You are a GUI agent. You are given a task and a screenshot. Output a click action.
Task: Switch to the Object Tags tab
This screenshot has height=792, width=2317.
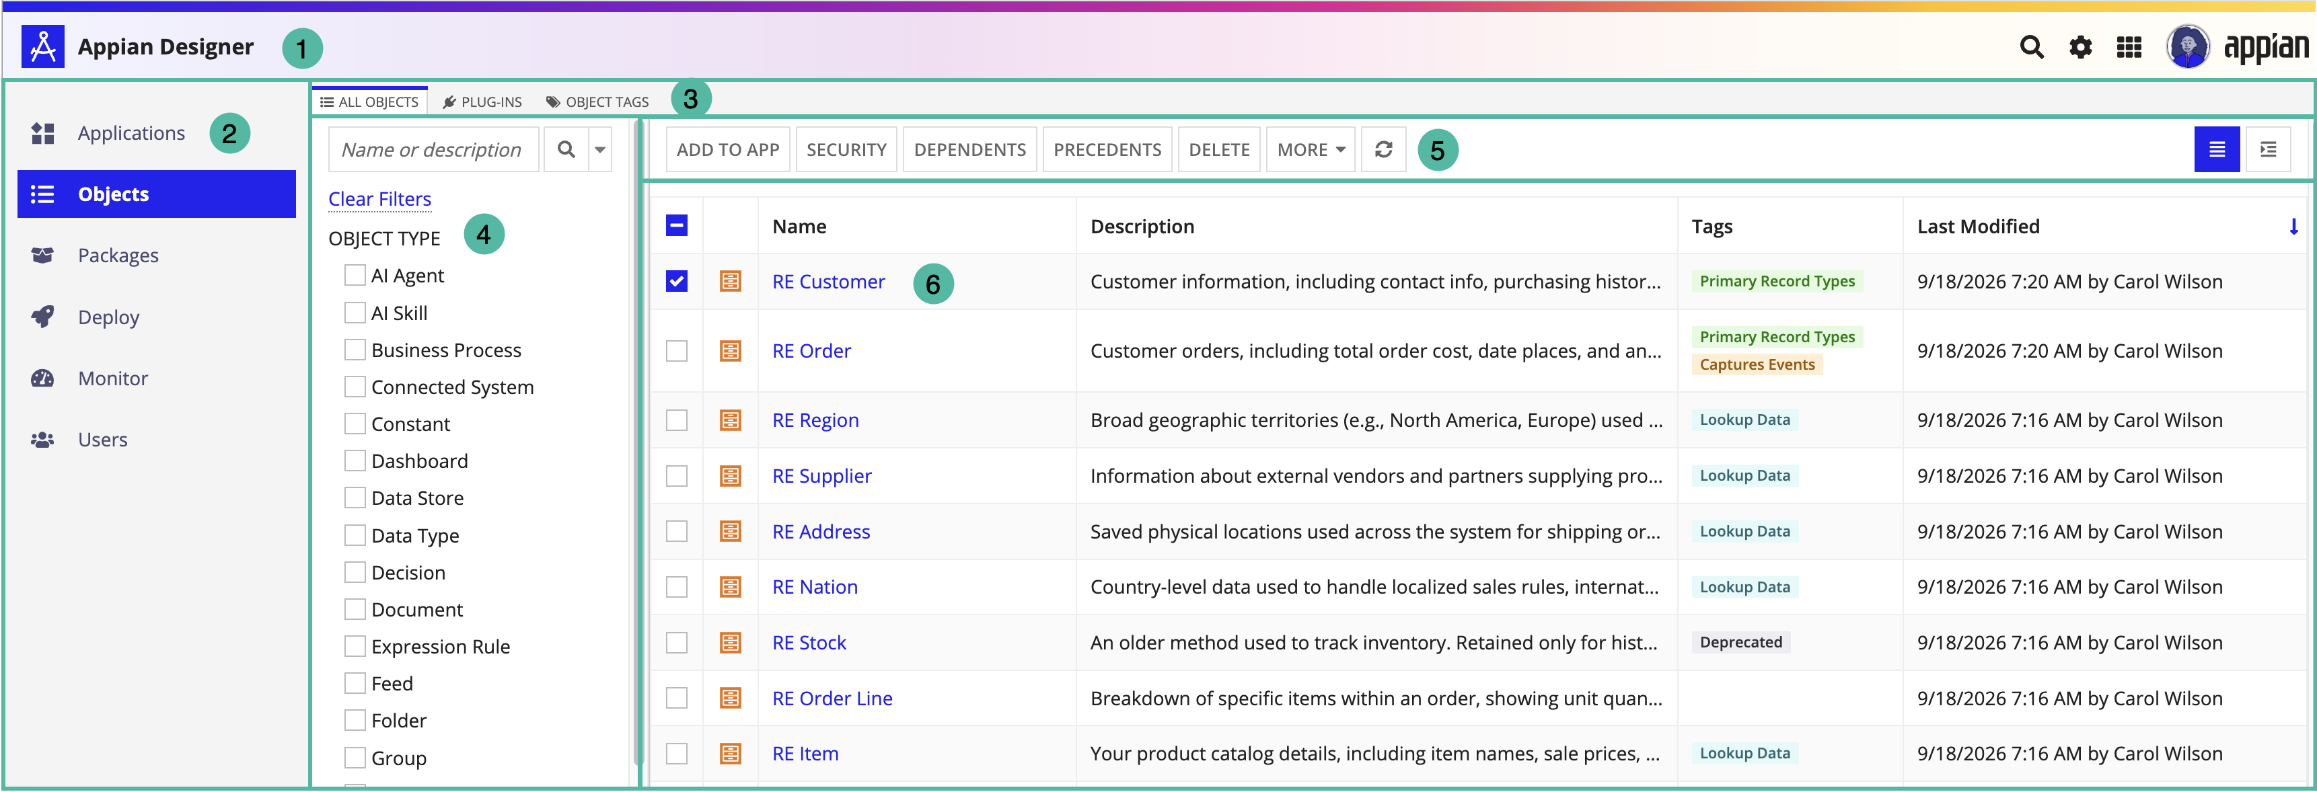coord(597,102)
